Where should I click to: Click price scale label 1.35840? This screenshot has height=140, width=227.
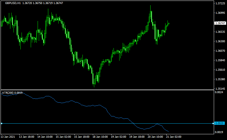click(x=220, y=60)
